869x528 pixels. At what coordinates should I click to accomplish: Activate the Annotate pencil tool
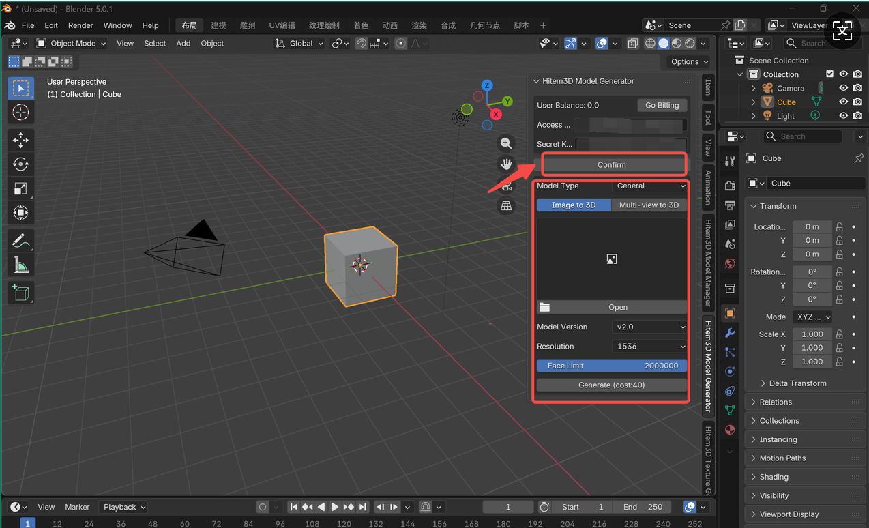click(x=20, y=240)
